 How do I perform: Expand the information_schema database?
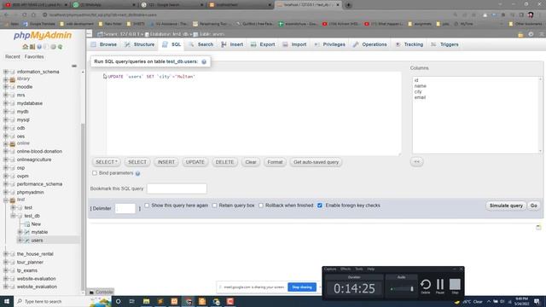(x=6, y=72)
